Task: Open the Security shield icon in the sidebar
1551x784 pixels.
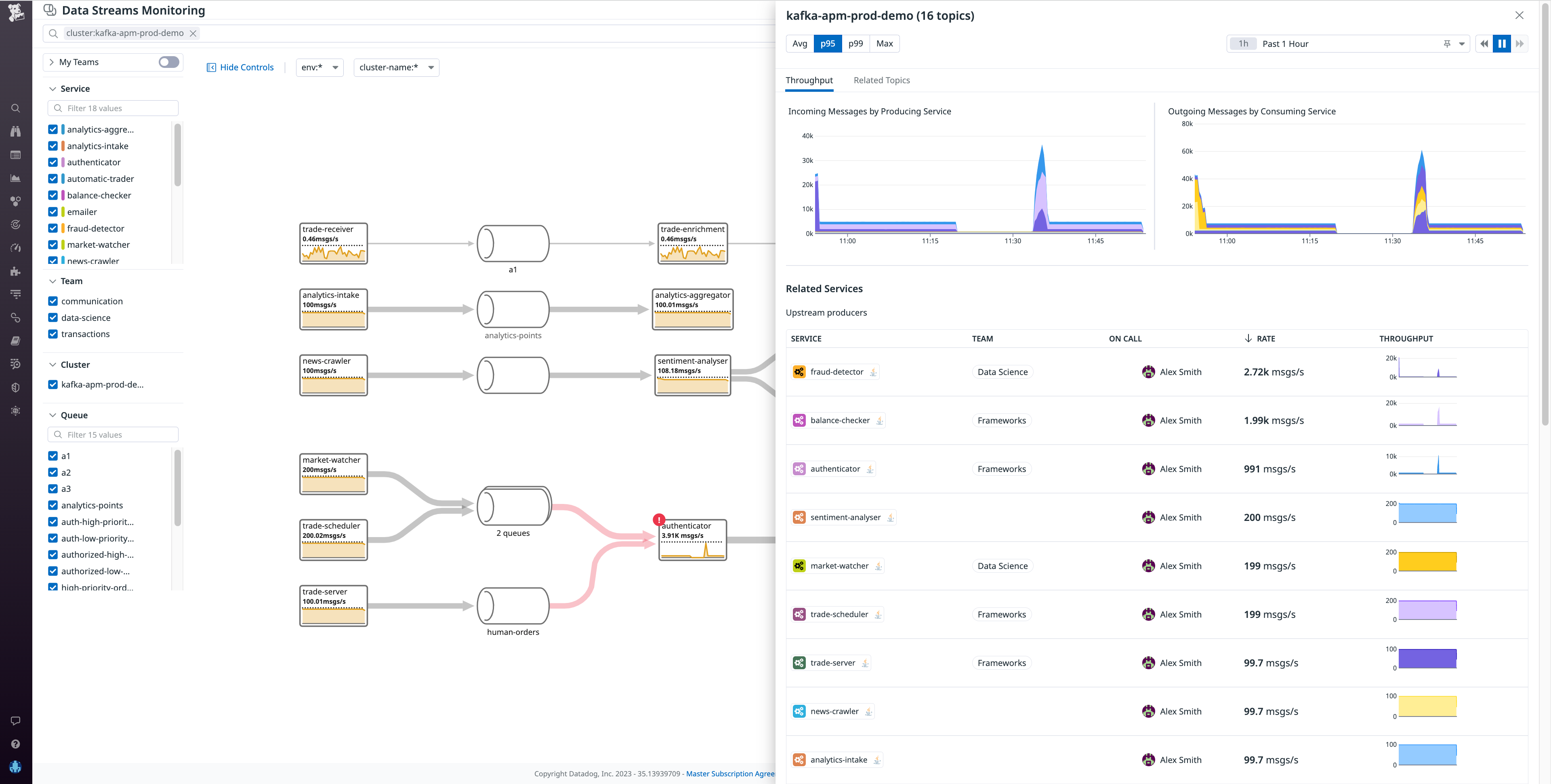Action: [16, 387]
